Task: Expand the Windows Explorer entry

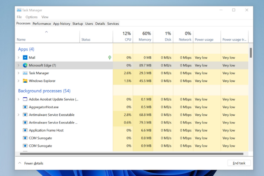Action: [x=18, y=81]
